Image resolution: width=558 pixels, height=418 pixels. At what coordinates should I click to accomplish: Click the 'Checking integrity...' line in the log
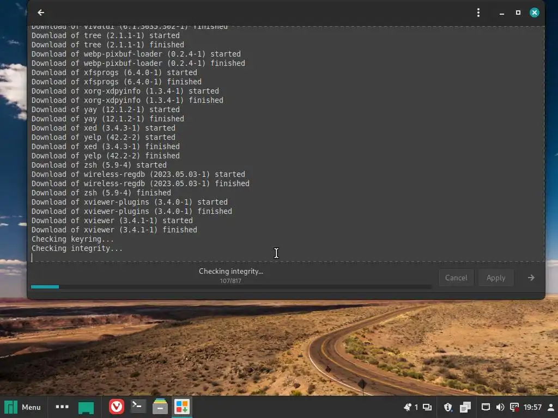tap(77, 248)
